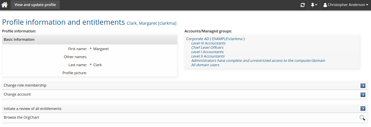Click the Basic information section header
This screenshot has height=127, width=371.
[x=90, y=39]
